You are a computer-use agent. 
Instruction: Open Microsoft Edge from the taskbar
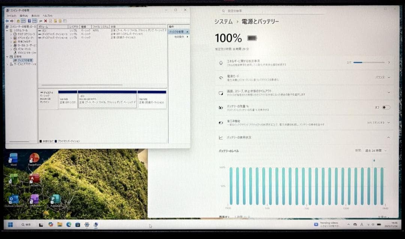69,226
